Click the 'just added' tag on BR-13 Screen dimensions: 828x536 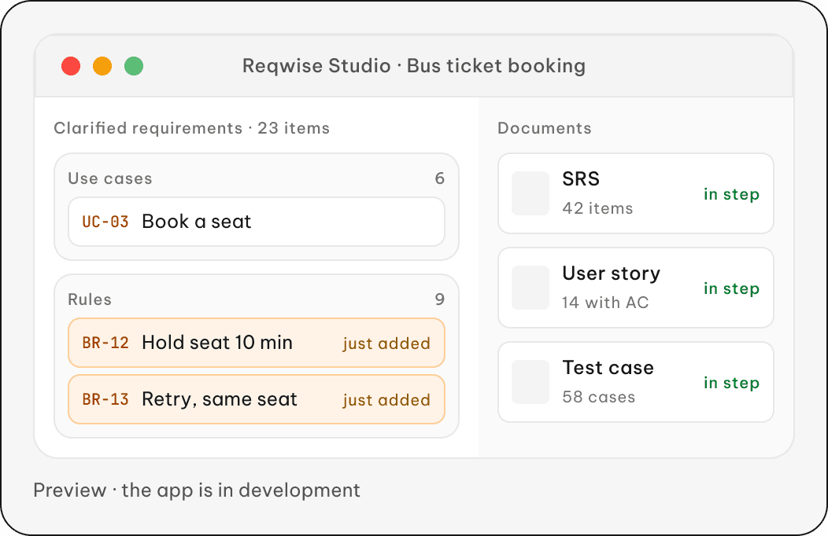386,400
